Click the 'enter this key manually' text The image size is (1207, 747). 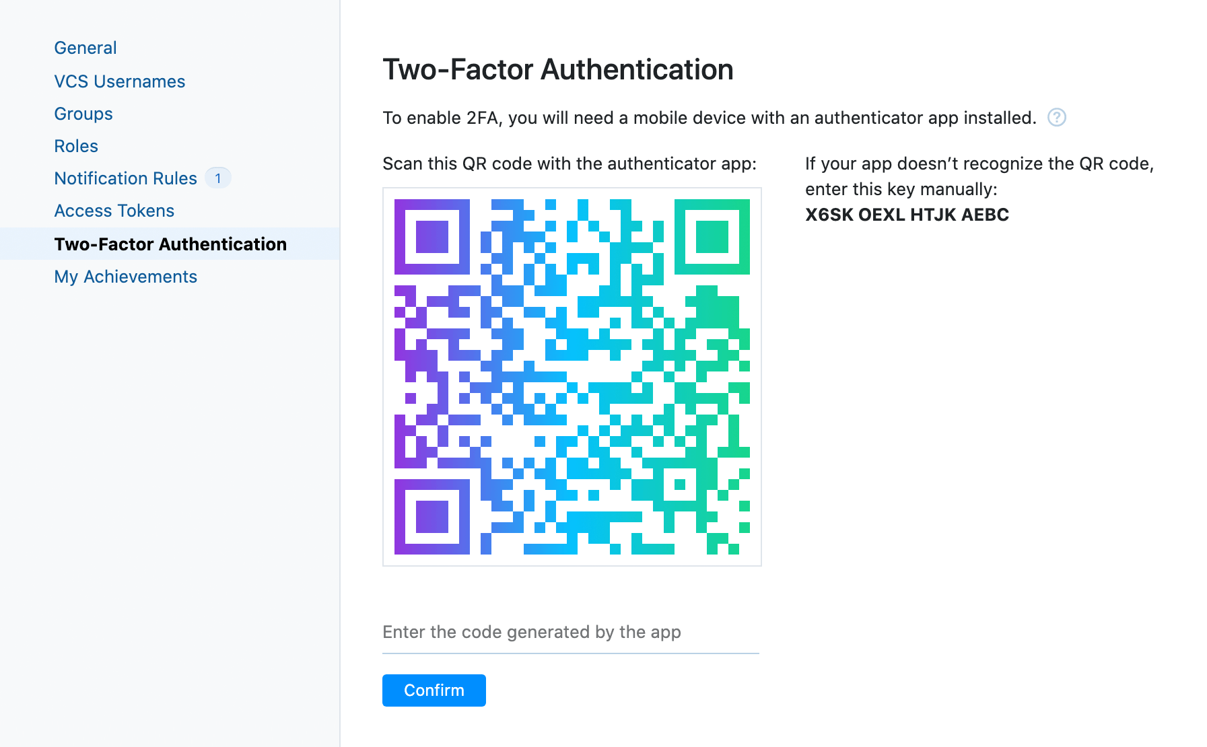tap(901, 189)
